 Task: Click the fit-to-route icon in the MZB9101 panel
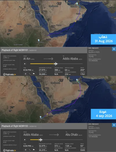tap(26, 74)
